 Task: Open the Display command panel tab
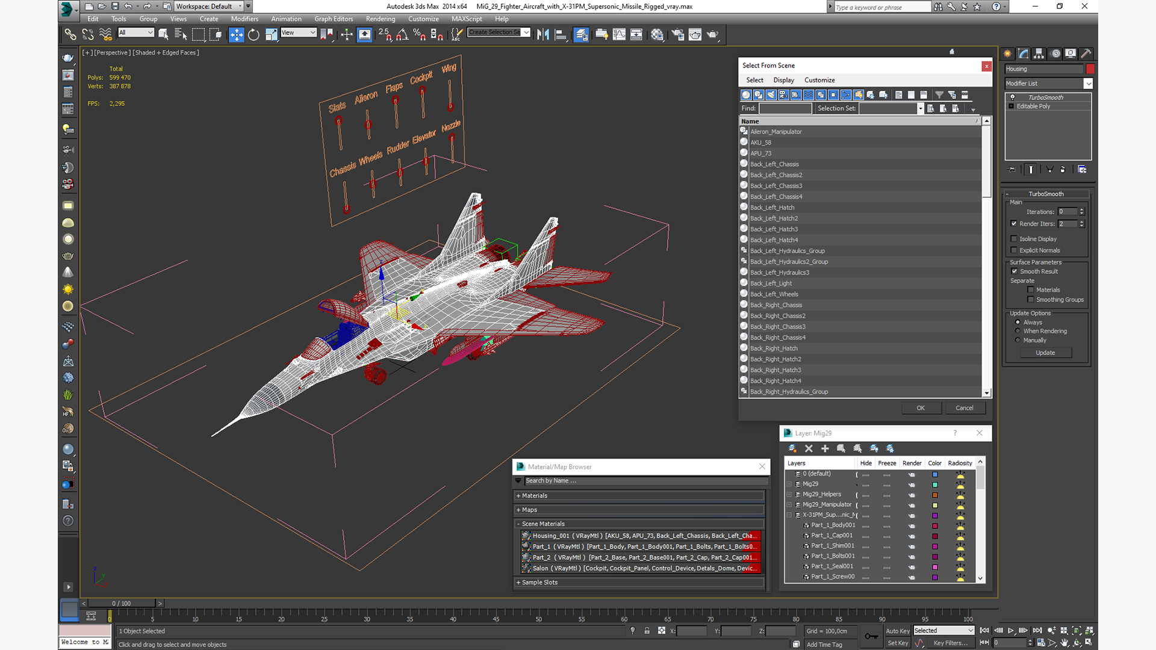coord(1071,54)
